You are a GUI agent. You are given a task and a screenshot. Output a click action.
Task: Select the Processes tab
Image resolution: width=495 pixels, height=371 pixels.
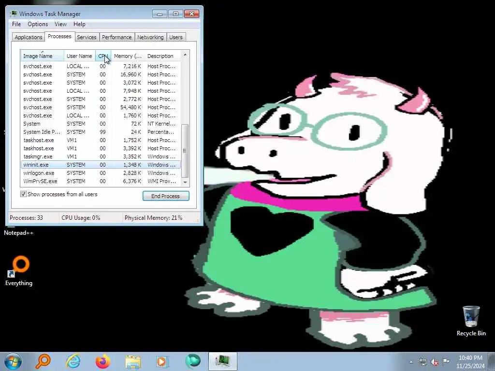59,36
